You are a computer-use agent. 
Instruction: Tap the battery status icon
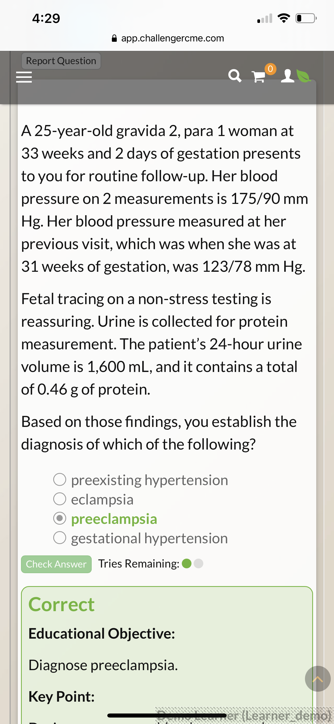click(306, 18)
